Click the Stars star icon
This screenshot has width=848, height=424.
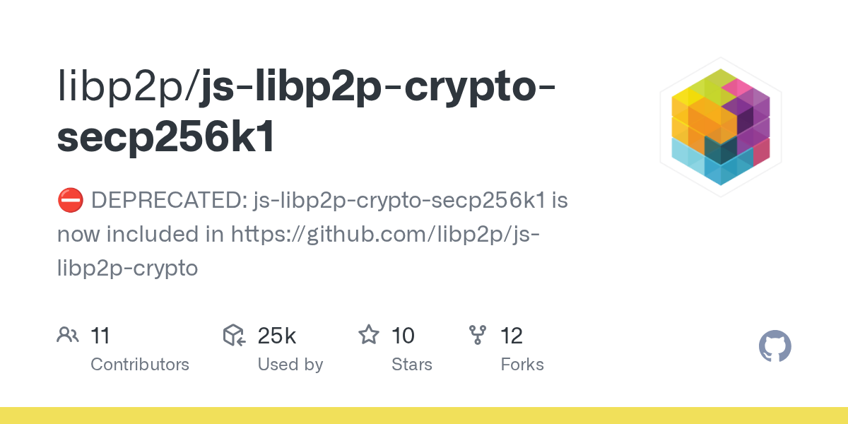(x=369, y=335)
